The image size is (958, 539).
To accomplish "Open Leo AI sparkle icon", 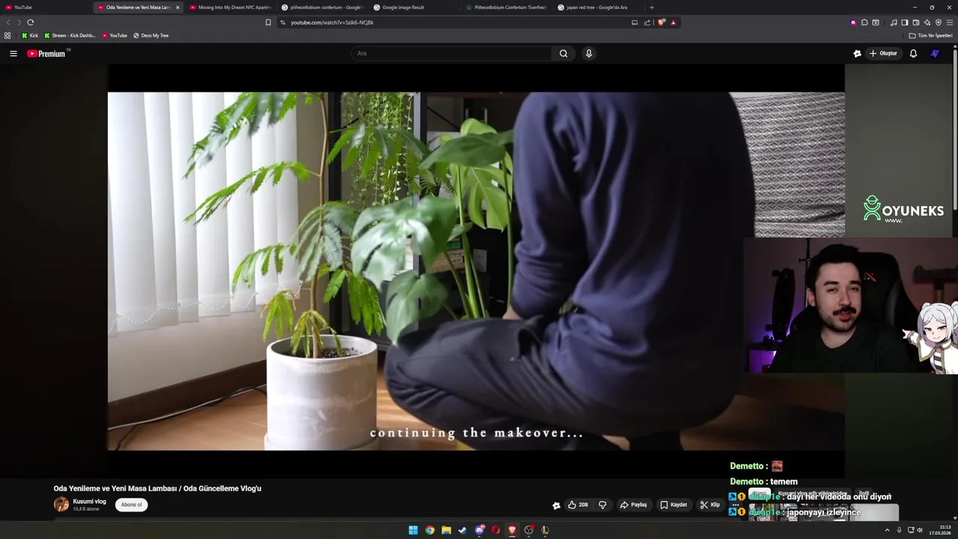I will (x=927, y=22).
